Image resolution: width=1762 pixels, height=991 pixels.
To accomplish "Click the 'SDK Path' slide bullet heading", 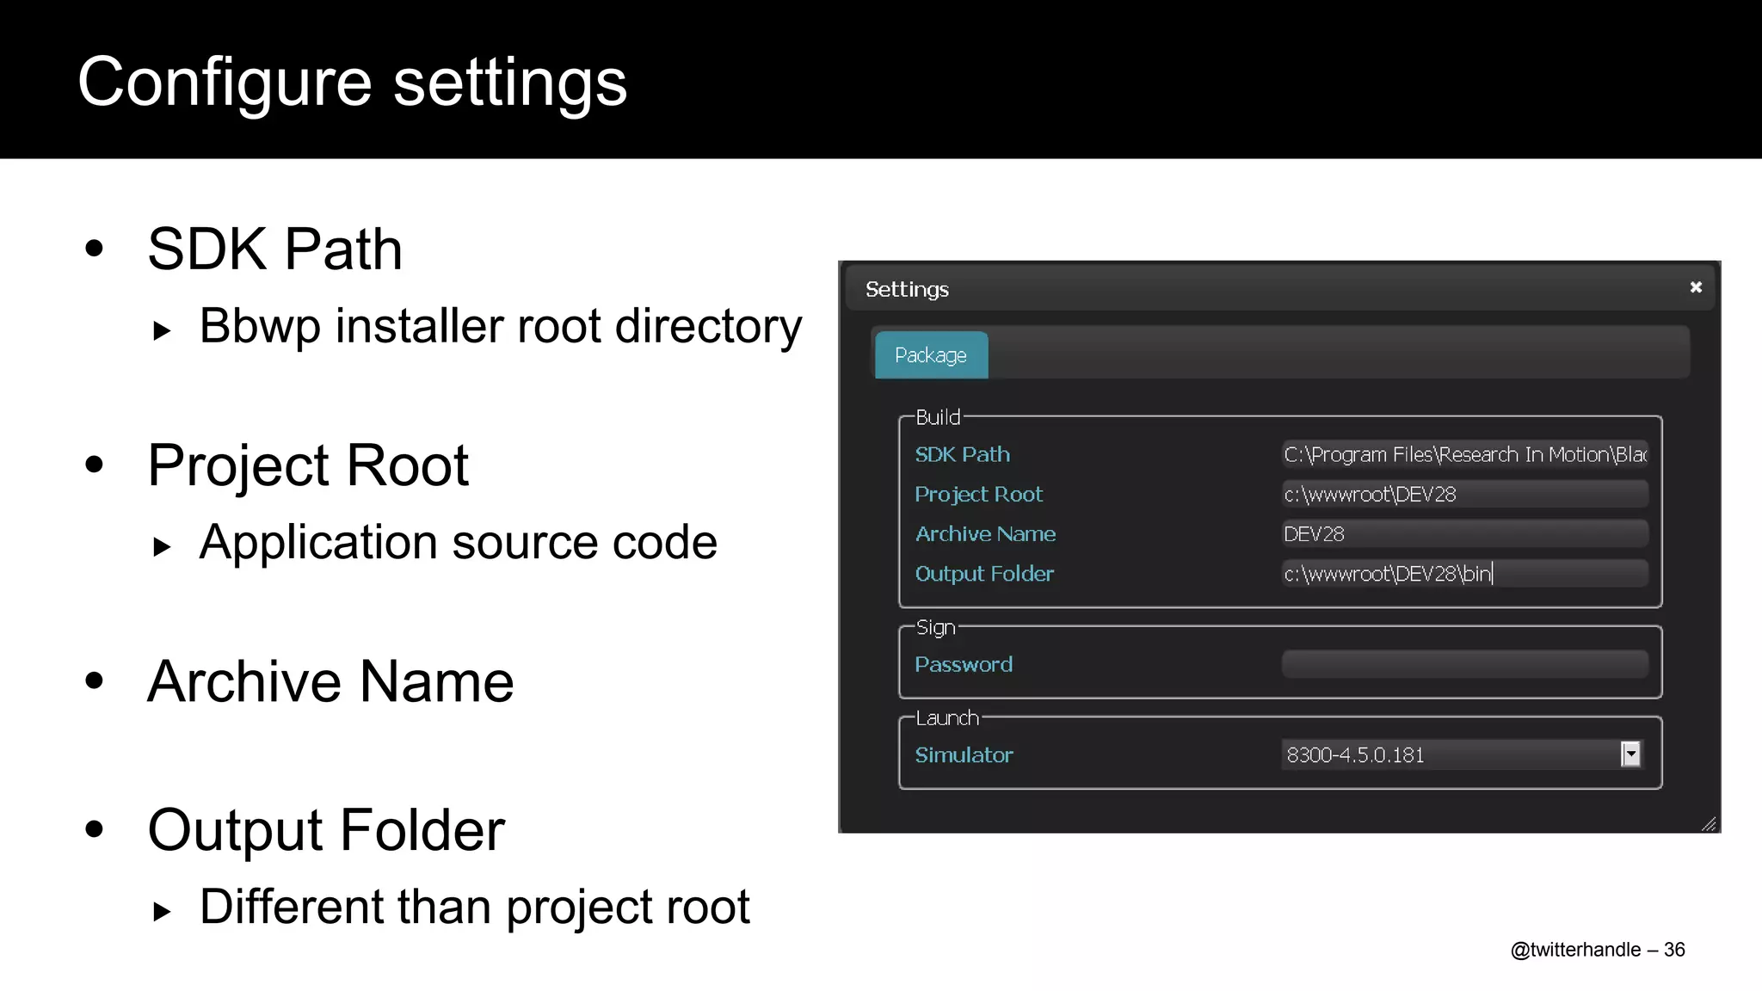I will pyautogui.click(x=274, y=249).
